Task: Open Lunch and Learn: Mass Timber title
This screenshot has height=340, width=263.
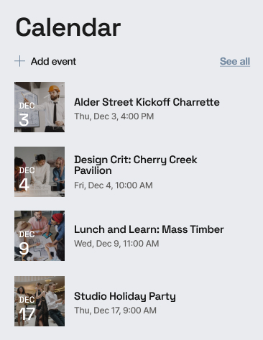Action: tap(149, 229)
